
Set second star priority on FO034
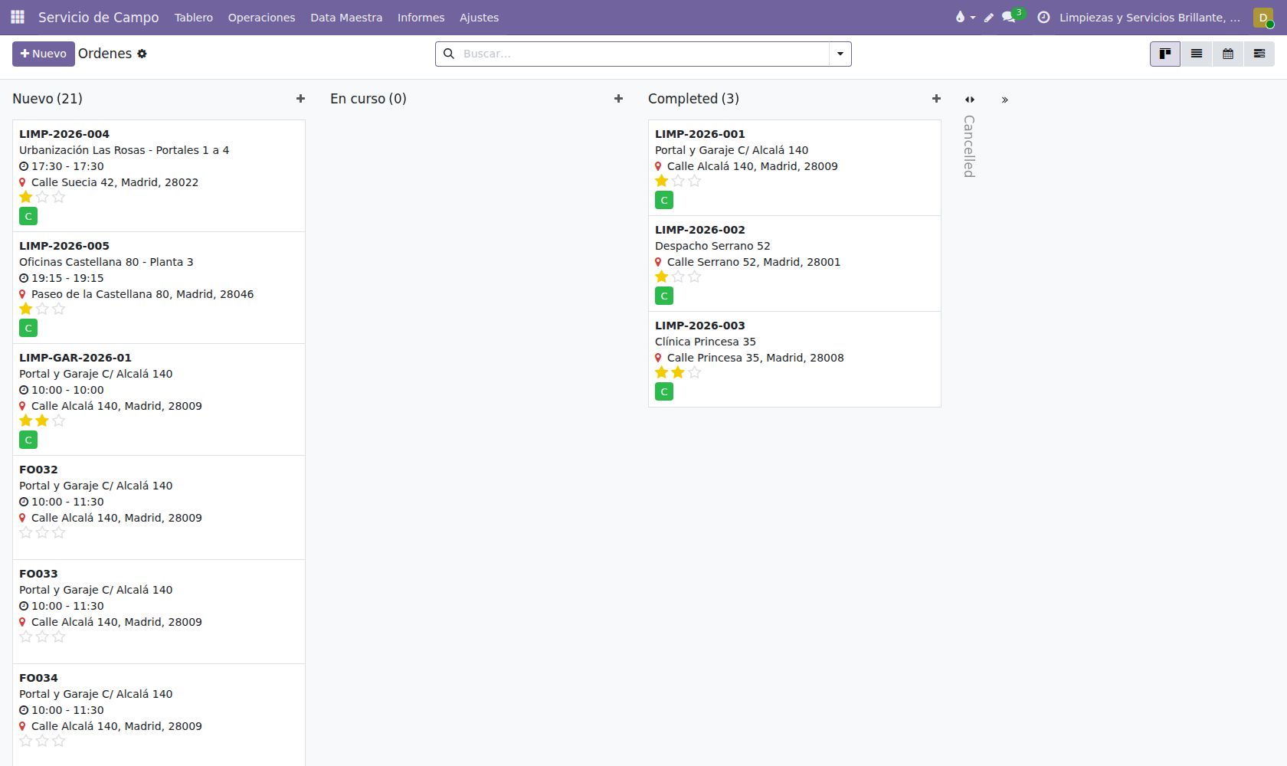pos(42,741)
